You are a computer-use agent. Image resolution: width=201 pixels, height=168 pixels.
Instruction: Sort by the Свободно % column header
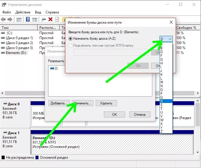188,27
